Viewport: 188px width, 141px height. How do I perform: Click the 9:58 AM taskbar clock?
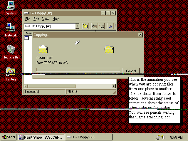point(176,137)
